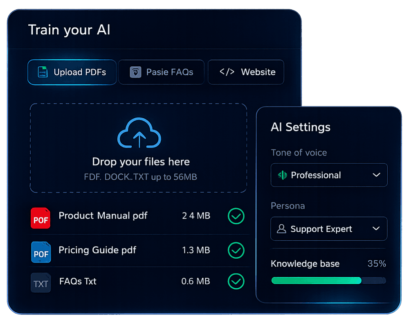409x325 pixels.
Task: Click the 2 4 MB file size
Action: [196, 216]
